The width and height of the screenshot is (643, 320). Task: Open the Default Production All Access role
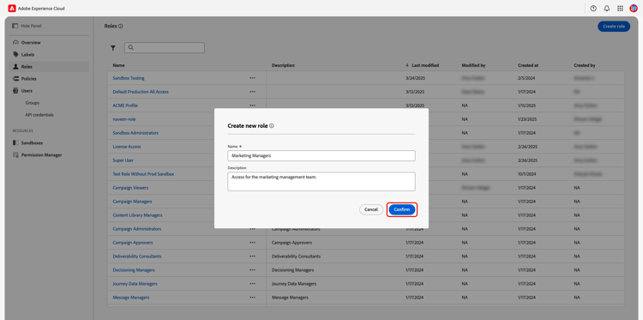141,92
